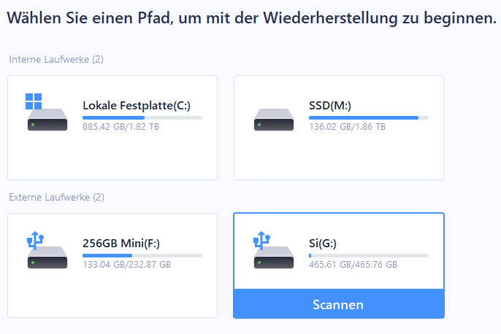Screen dimensions: 501x334
Task: Click the Si(G:) storage usage bar
Action: point(369,255)
